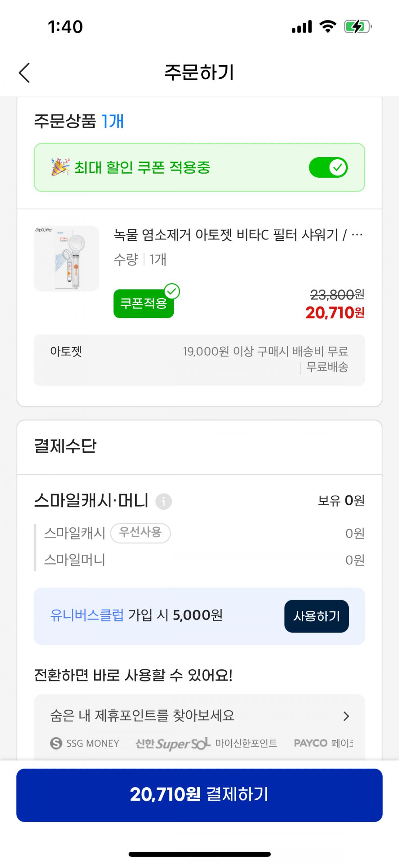Tap the battery status icon

357,27
